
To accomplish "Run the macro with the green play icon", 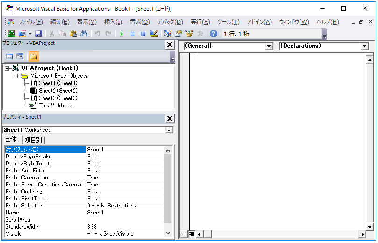I will click(x=121, y=34).
